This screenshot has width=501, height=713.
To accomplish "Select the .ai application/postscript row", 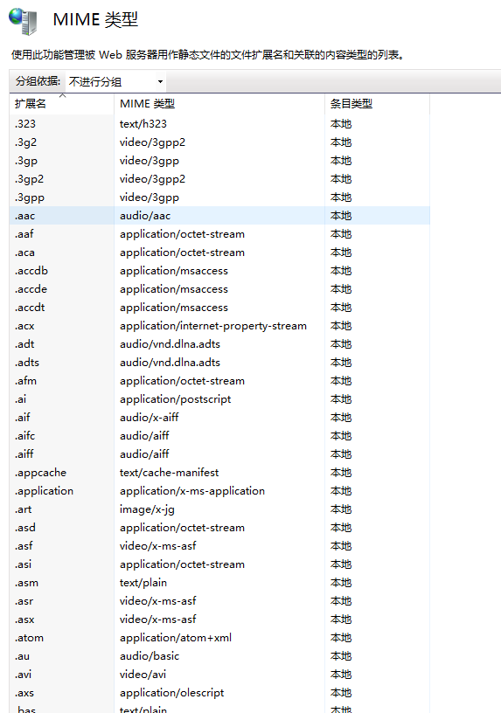I will pyautogui.click(x=219, y=398).
